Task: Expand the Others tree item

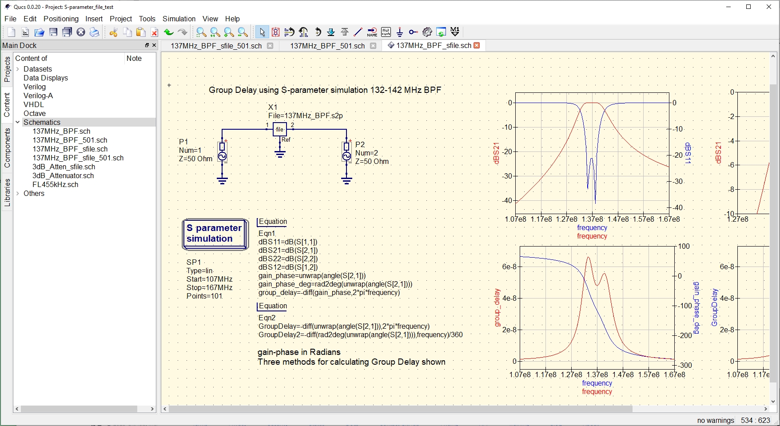Action: tap(18, 193)
